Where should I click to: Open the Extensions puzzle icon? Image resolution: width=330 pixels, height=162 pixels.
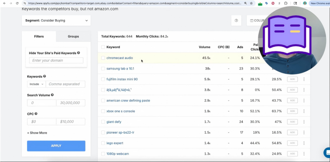click(286, 3)
